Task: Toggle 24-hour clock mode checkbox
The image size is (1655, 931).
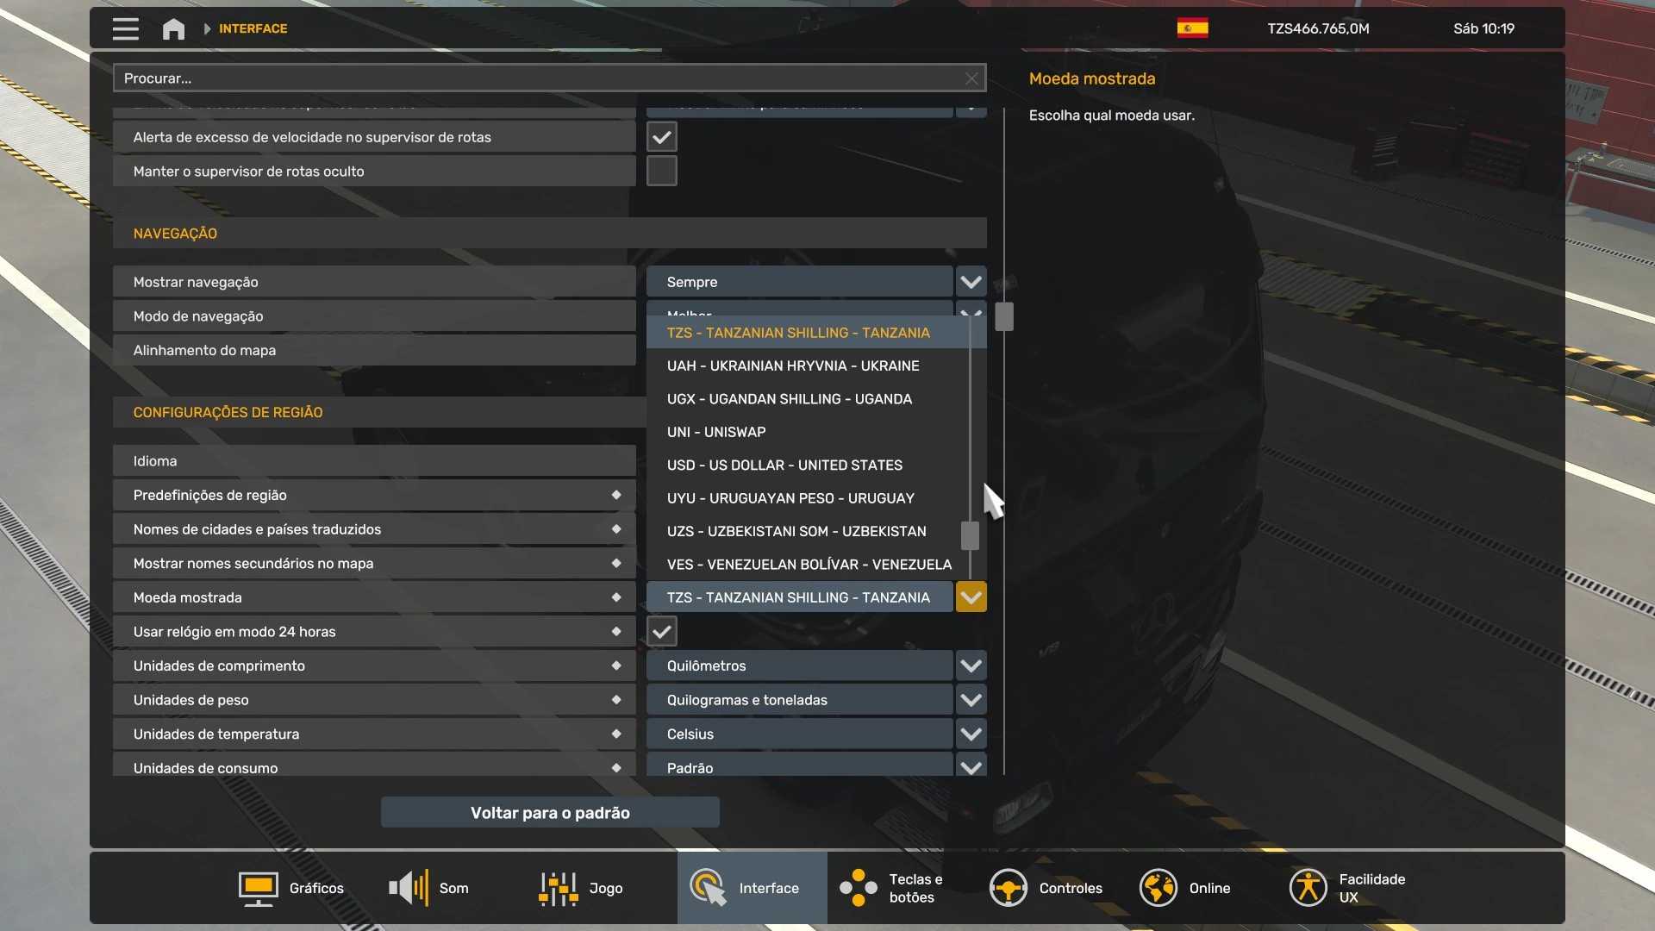Action: point(662,632)
